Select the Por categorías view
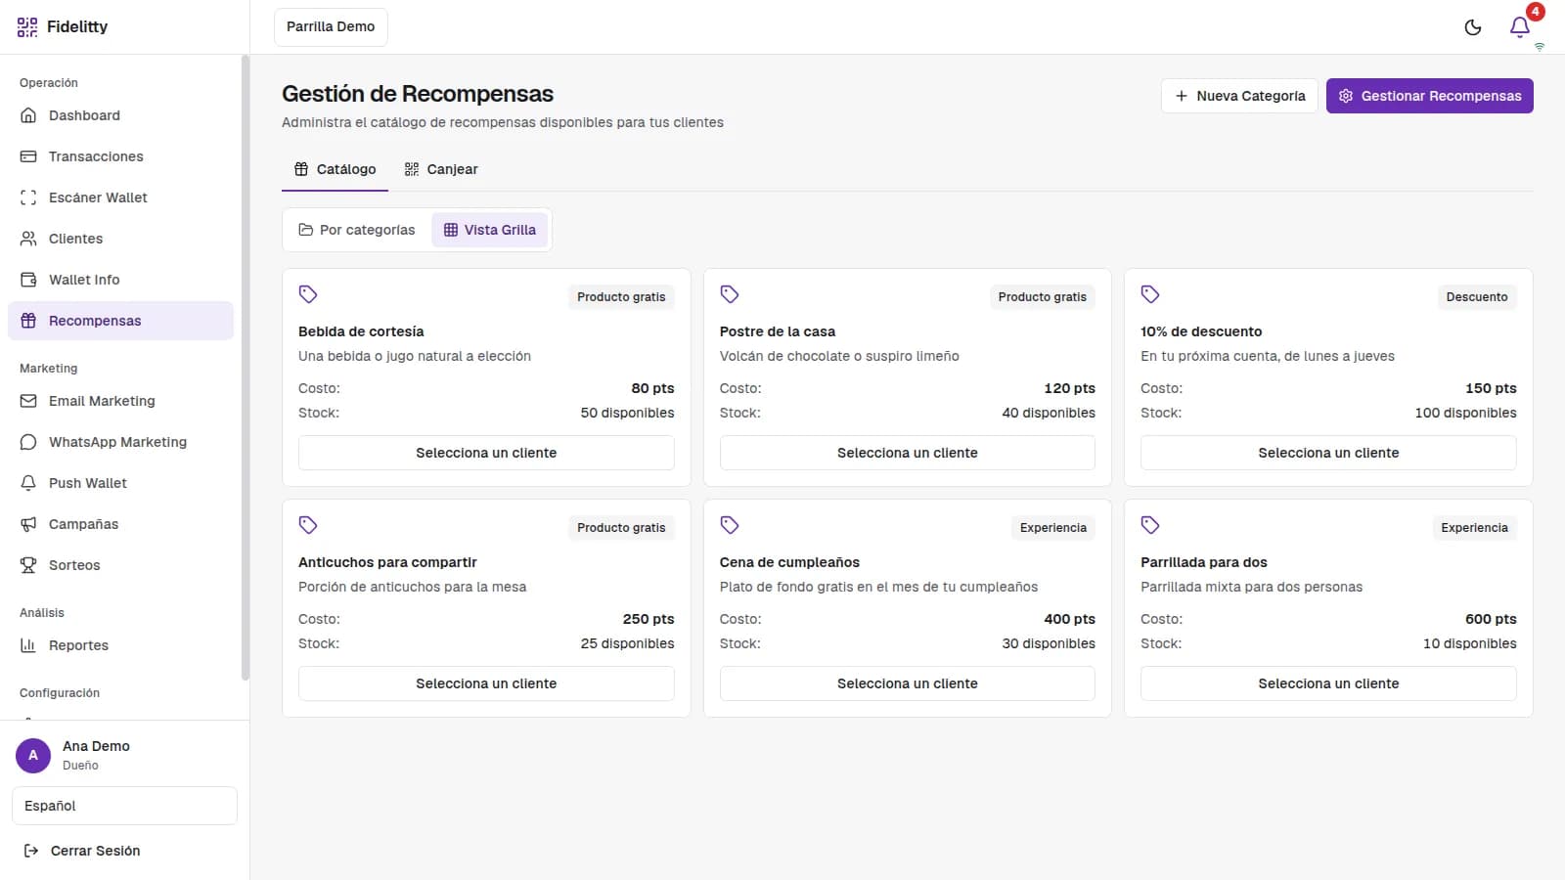This screenshot has width=1565, height=880. click(357, 230)
